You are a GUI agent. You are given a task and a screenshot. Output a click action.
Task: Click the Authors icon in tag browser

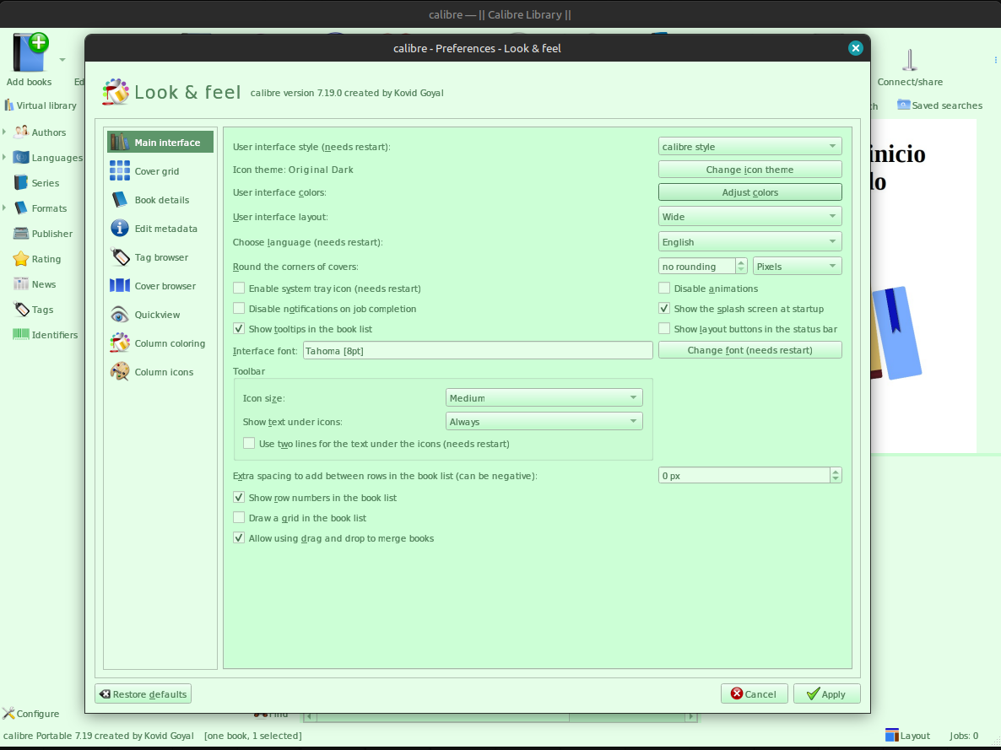coord(21,132)
